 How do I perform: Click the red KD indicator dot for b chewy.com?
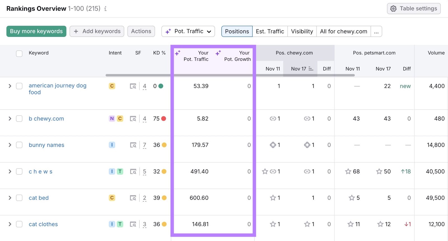coord(164,119)
